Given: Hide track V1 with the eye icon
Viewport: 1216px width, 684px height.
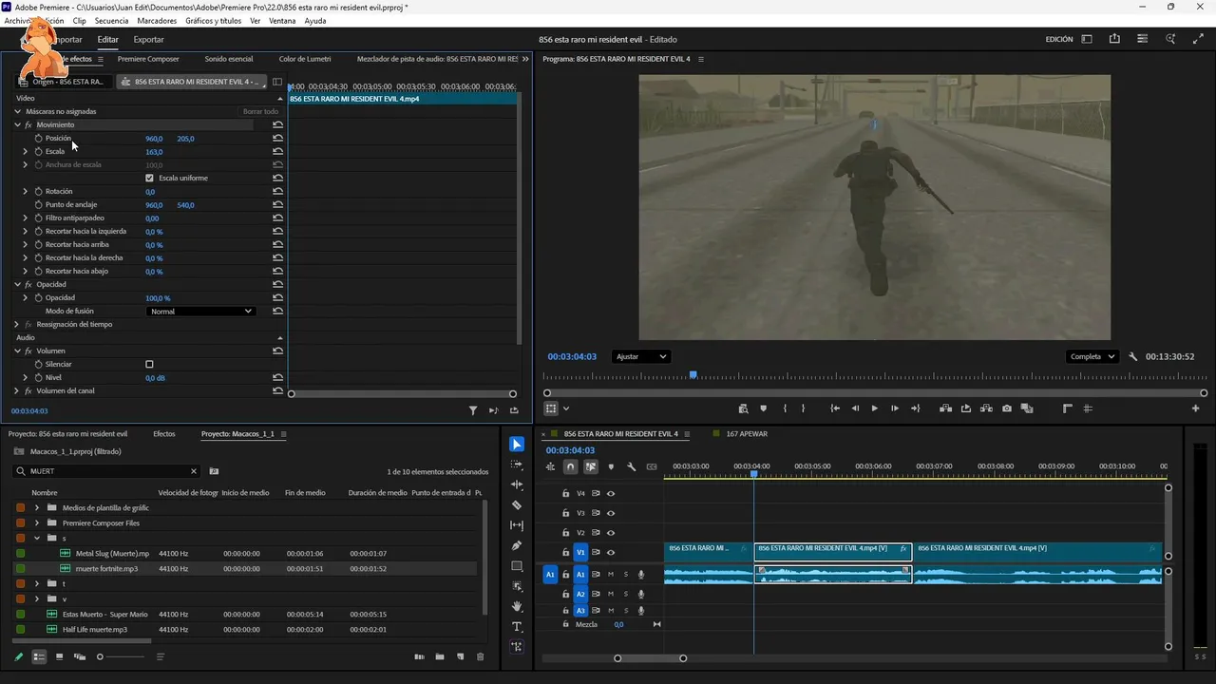Looking at the screenshot, I should (611, 553).
